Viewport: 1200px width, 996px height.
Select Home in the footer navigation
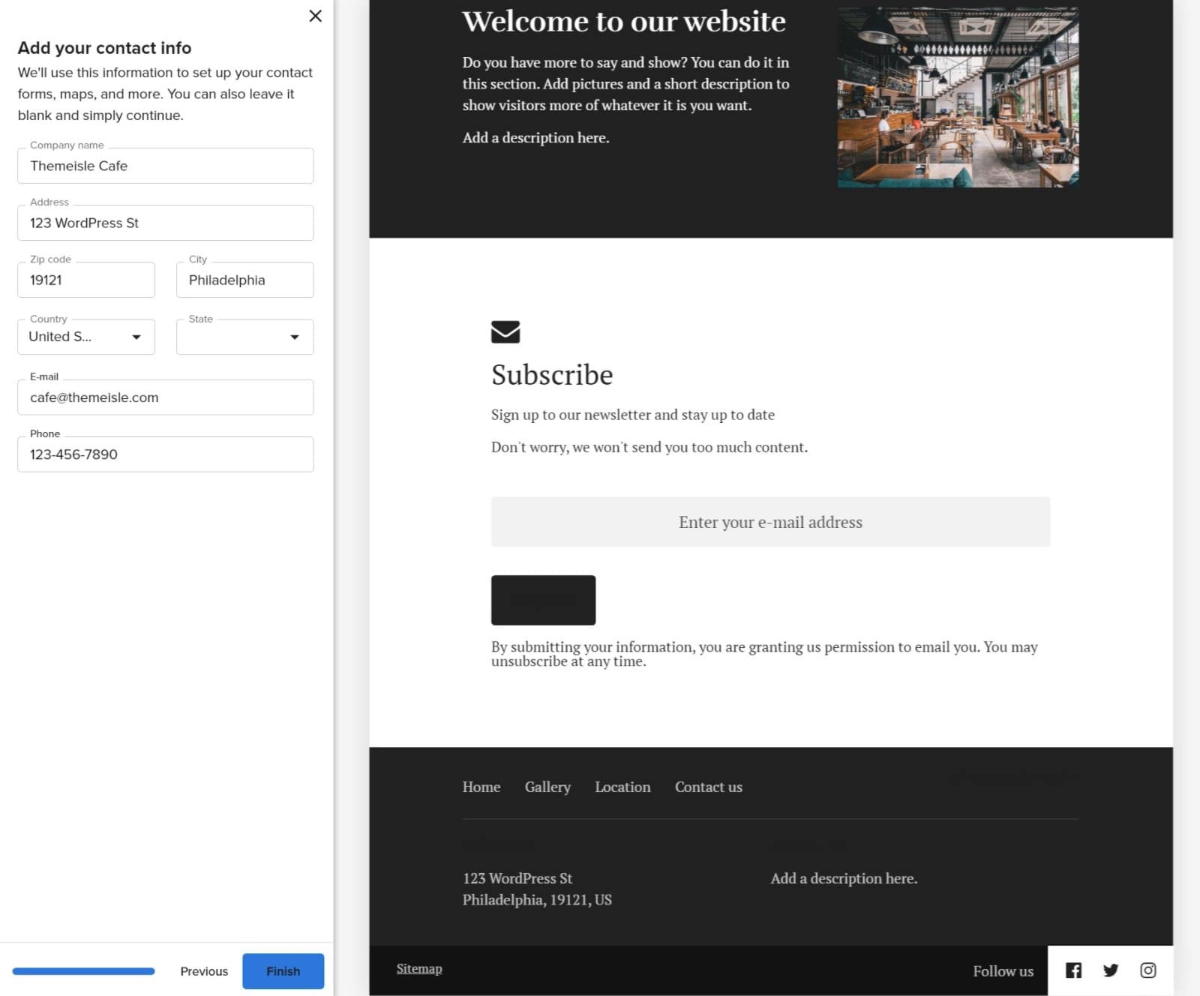point(481,787)
